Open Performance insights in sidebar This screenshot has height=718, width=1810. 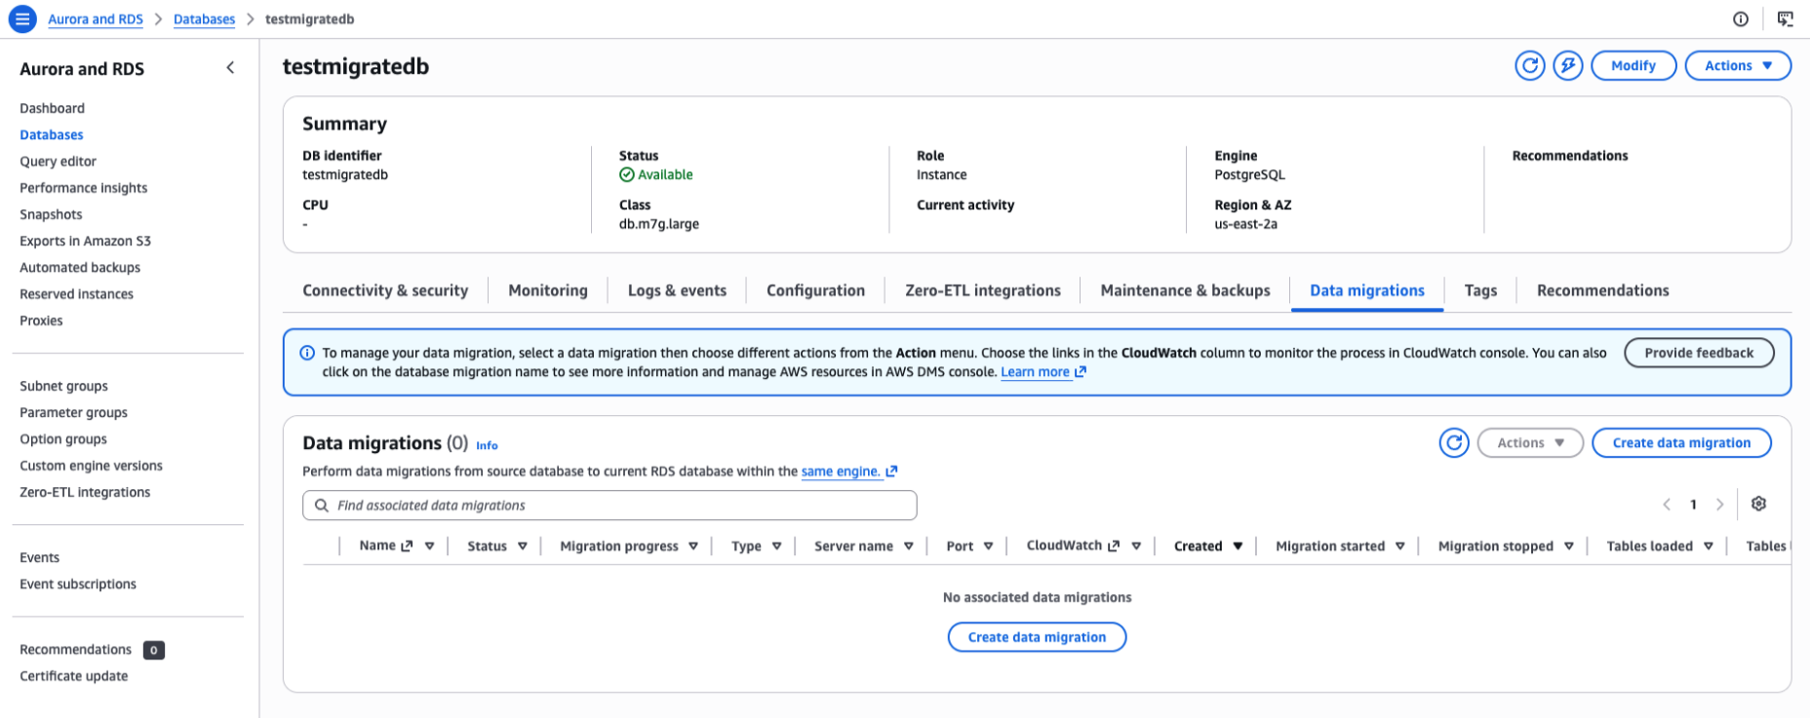coord(84,188)
